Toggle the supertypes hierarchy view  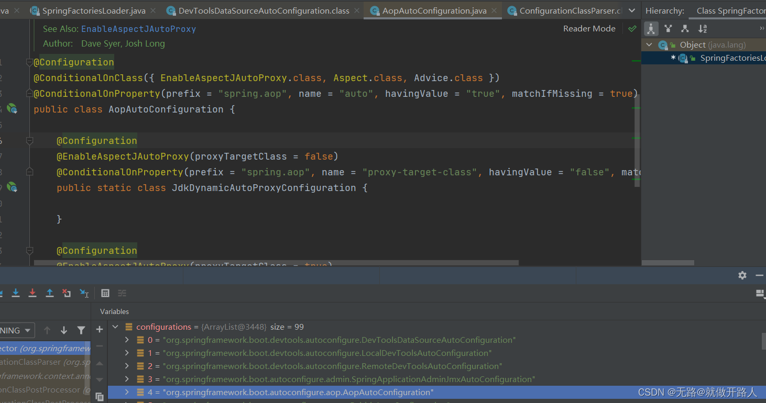668,29
